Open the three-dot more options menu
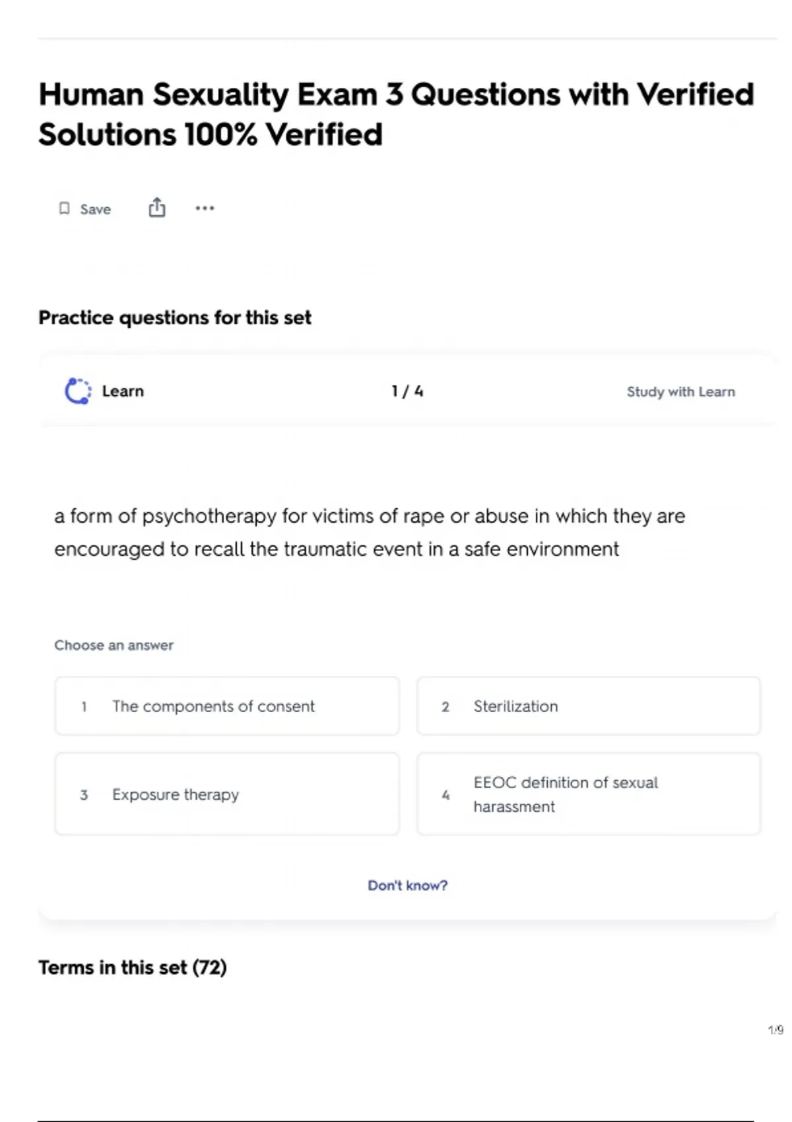The image size is (792, 1122). (x=205, y=209)
